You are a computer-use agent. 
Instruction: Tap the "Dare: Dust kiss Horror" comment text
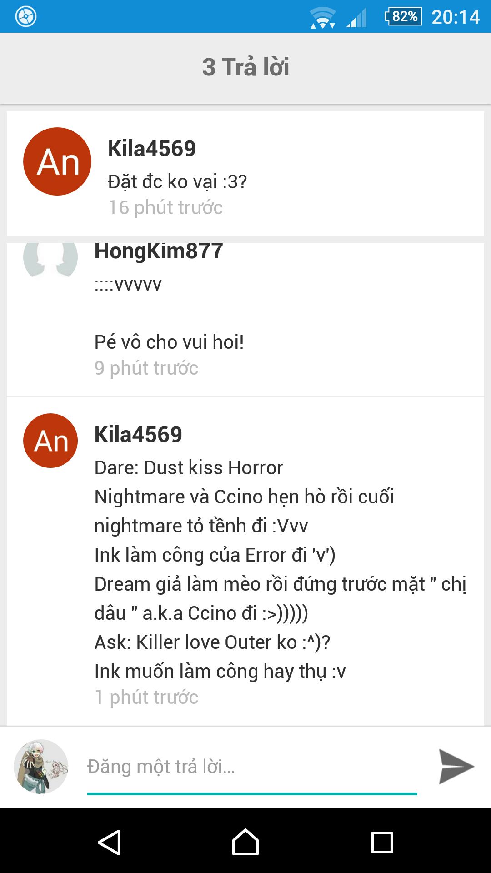189,467
